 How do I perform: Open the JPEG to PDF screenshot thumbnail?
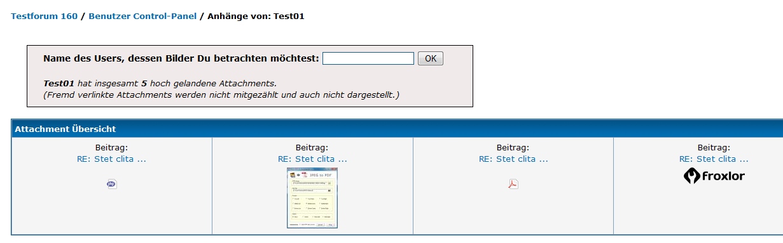312,198
